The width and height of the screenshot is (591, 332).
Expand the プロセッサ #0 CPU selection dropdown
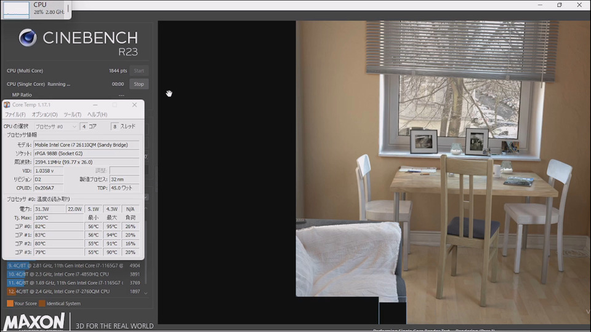(x=56, y=127)
